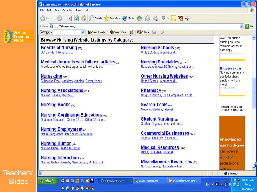Follow the Nursing Schools link
Screen dimensions: 257x192
[x=157, y=48]
